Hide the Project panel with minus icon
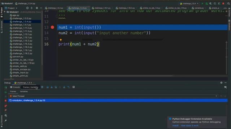 (41, 8)
